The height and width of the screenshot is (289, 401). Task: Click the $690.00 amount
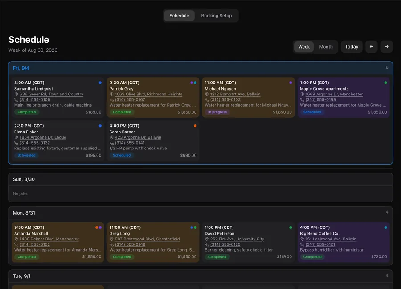point(188,155)
